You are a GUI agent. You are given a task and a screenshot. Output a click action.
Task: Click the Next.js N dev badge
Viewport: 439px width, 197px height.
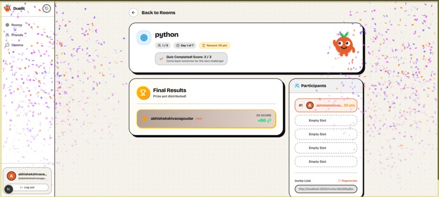(x=8, y=189)
